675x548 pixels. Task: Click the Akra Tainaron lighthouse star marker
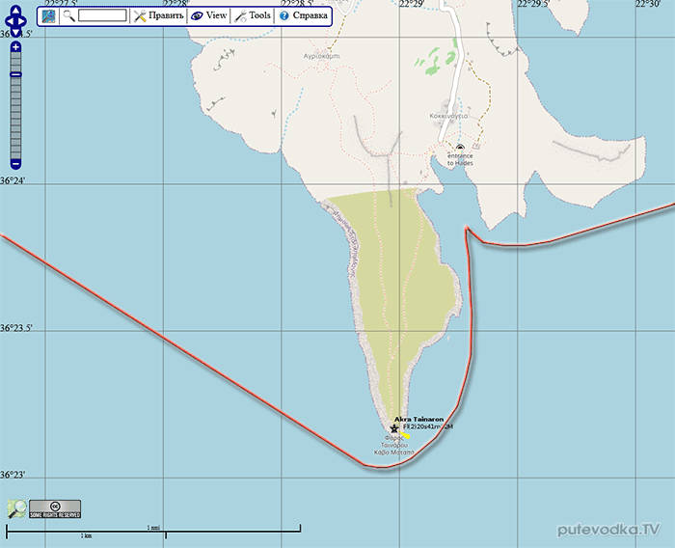click(x=393, y=428)
